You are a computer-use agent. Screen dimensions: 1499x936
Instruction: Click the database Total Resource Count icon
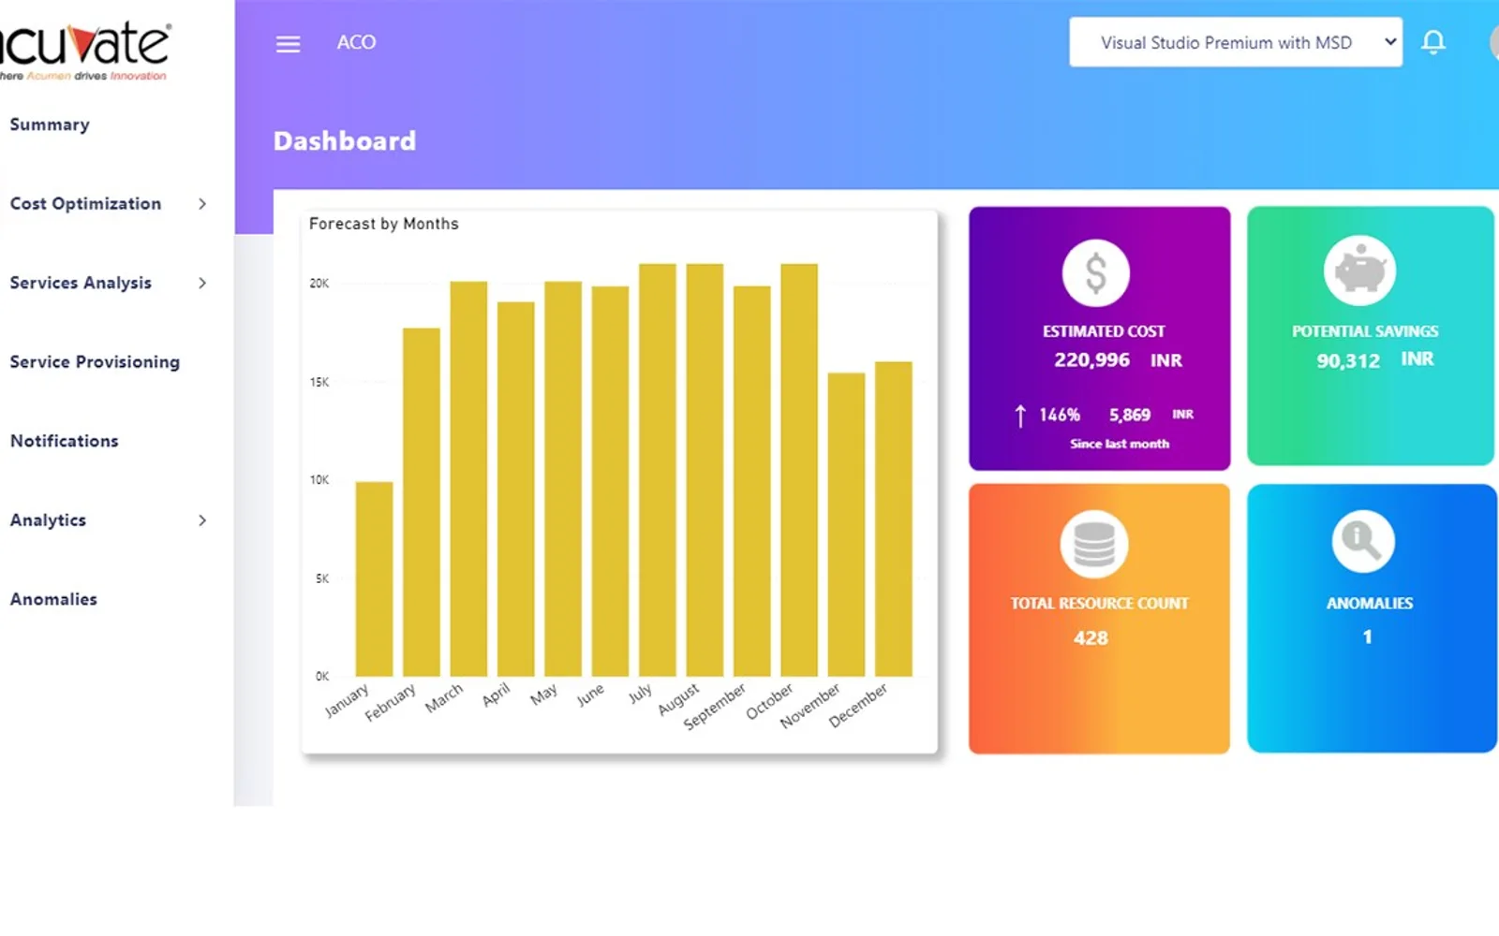pyautogui.click(x=1093, y=545)
